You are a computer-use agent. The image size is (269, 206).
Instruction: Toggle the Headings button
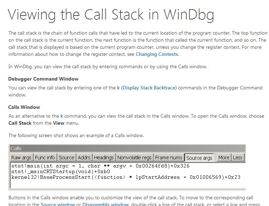click(x=104, y=158)
